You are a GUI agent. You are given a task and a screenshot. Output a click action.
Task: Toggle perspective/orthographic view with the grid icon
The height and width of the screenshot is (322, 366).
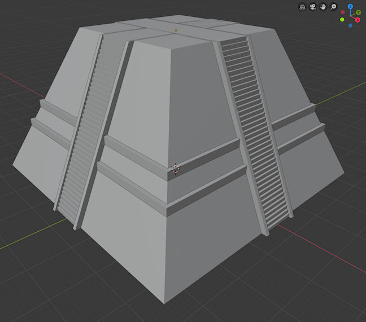click(x=303, y=7)
